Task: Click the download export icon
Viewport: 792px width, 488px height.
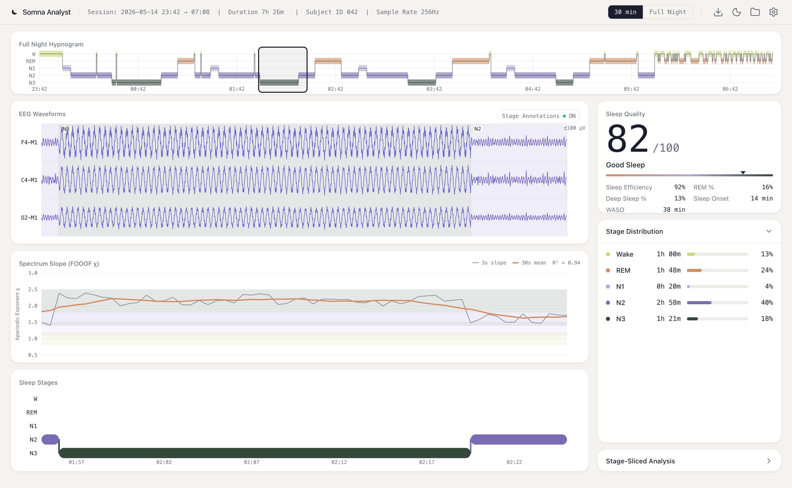Action: (718, 12)
